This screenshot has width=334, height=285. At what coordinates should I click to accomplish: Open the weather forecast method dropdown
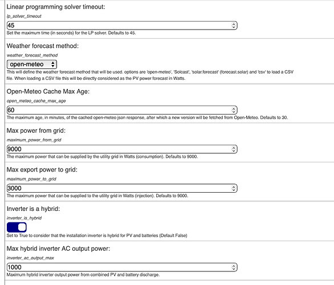(32, 64)
